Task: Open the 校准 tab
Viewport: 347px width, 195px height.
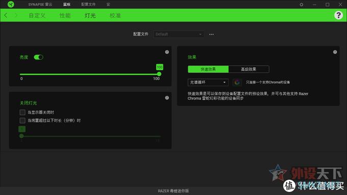Action: [x=115, y=15]
